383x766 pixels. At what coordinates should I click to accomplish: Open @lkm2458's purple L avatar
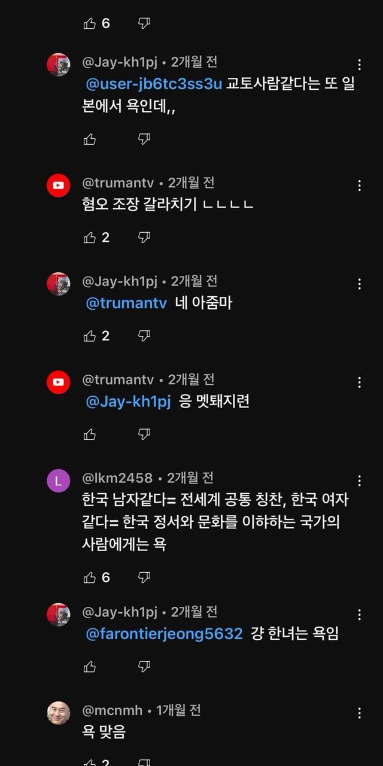tap(59, 481)
